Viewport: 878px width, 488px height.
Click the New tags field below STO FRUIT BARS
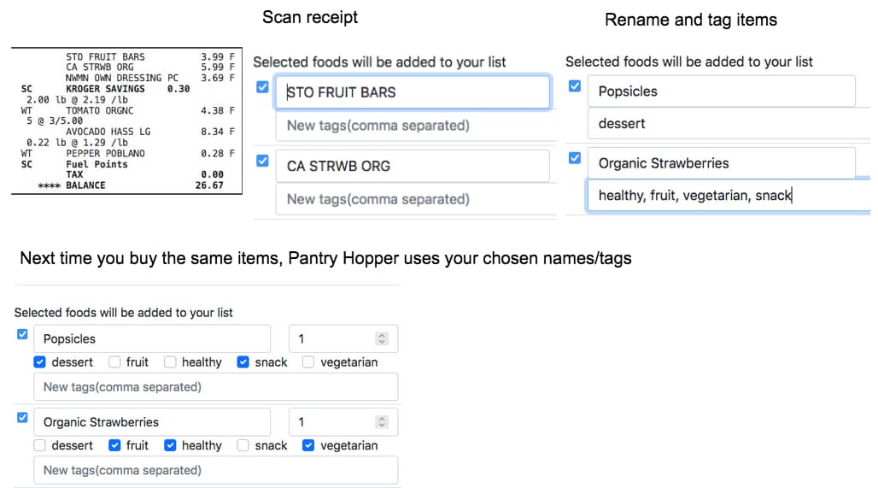pos(412,126)
